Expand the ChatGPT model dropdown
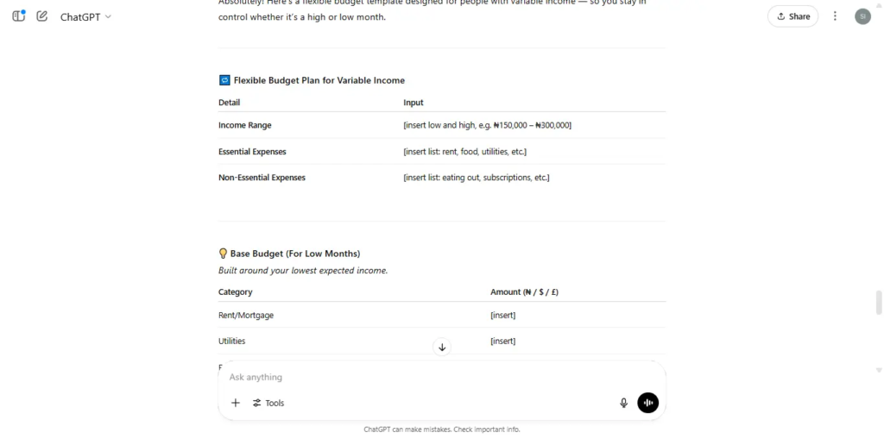Viewport: 884px width, 439px height. click(x=85, y=17)
